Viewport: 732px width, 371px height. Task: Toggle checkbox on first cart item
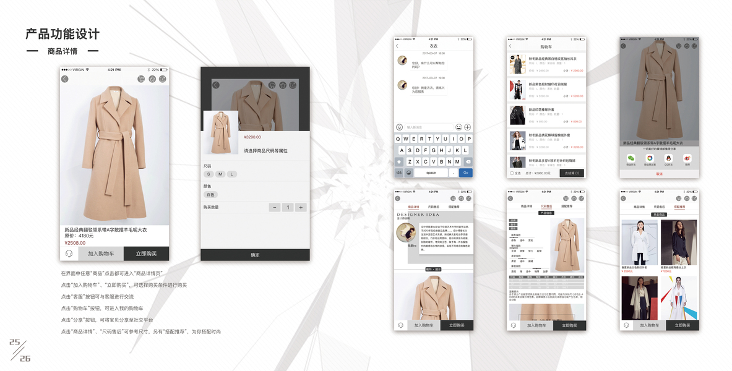pos(512,58)
